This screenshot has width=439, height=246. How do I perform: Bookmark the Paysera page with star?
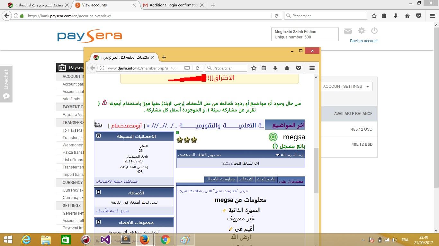click(374, 16)
